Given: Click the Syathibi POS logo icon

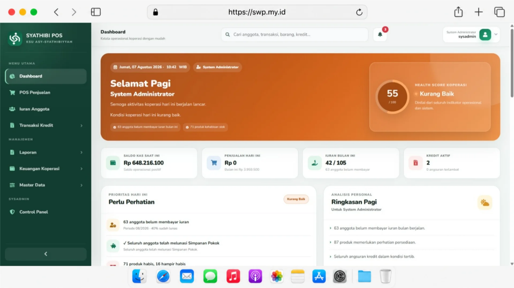Looking at the screenshot, I should coord(15,39).
